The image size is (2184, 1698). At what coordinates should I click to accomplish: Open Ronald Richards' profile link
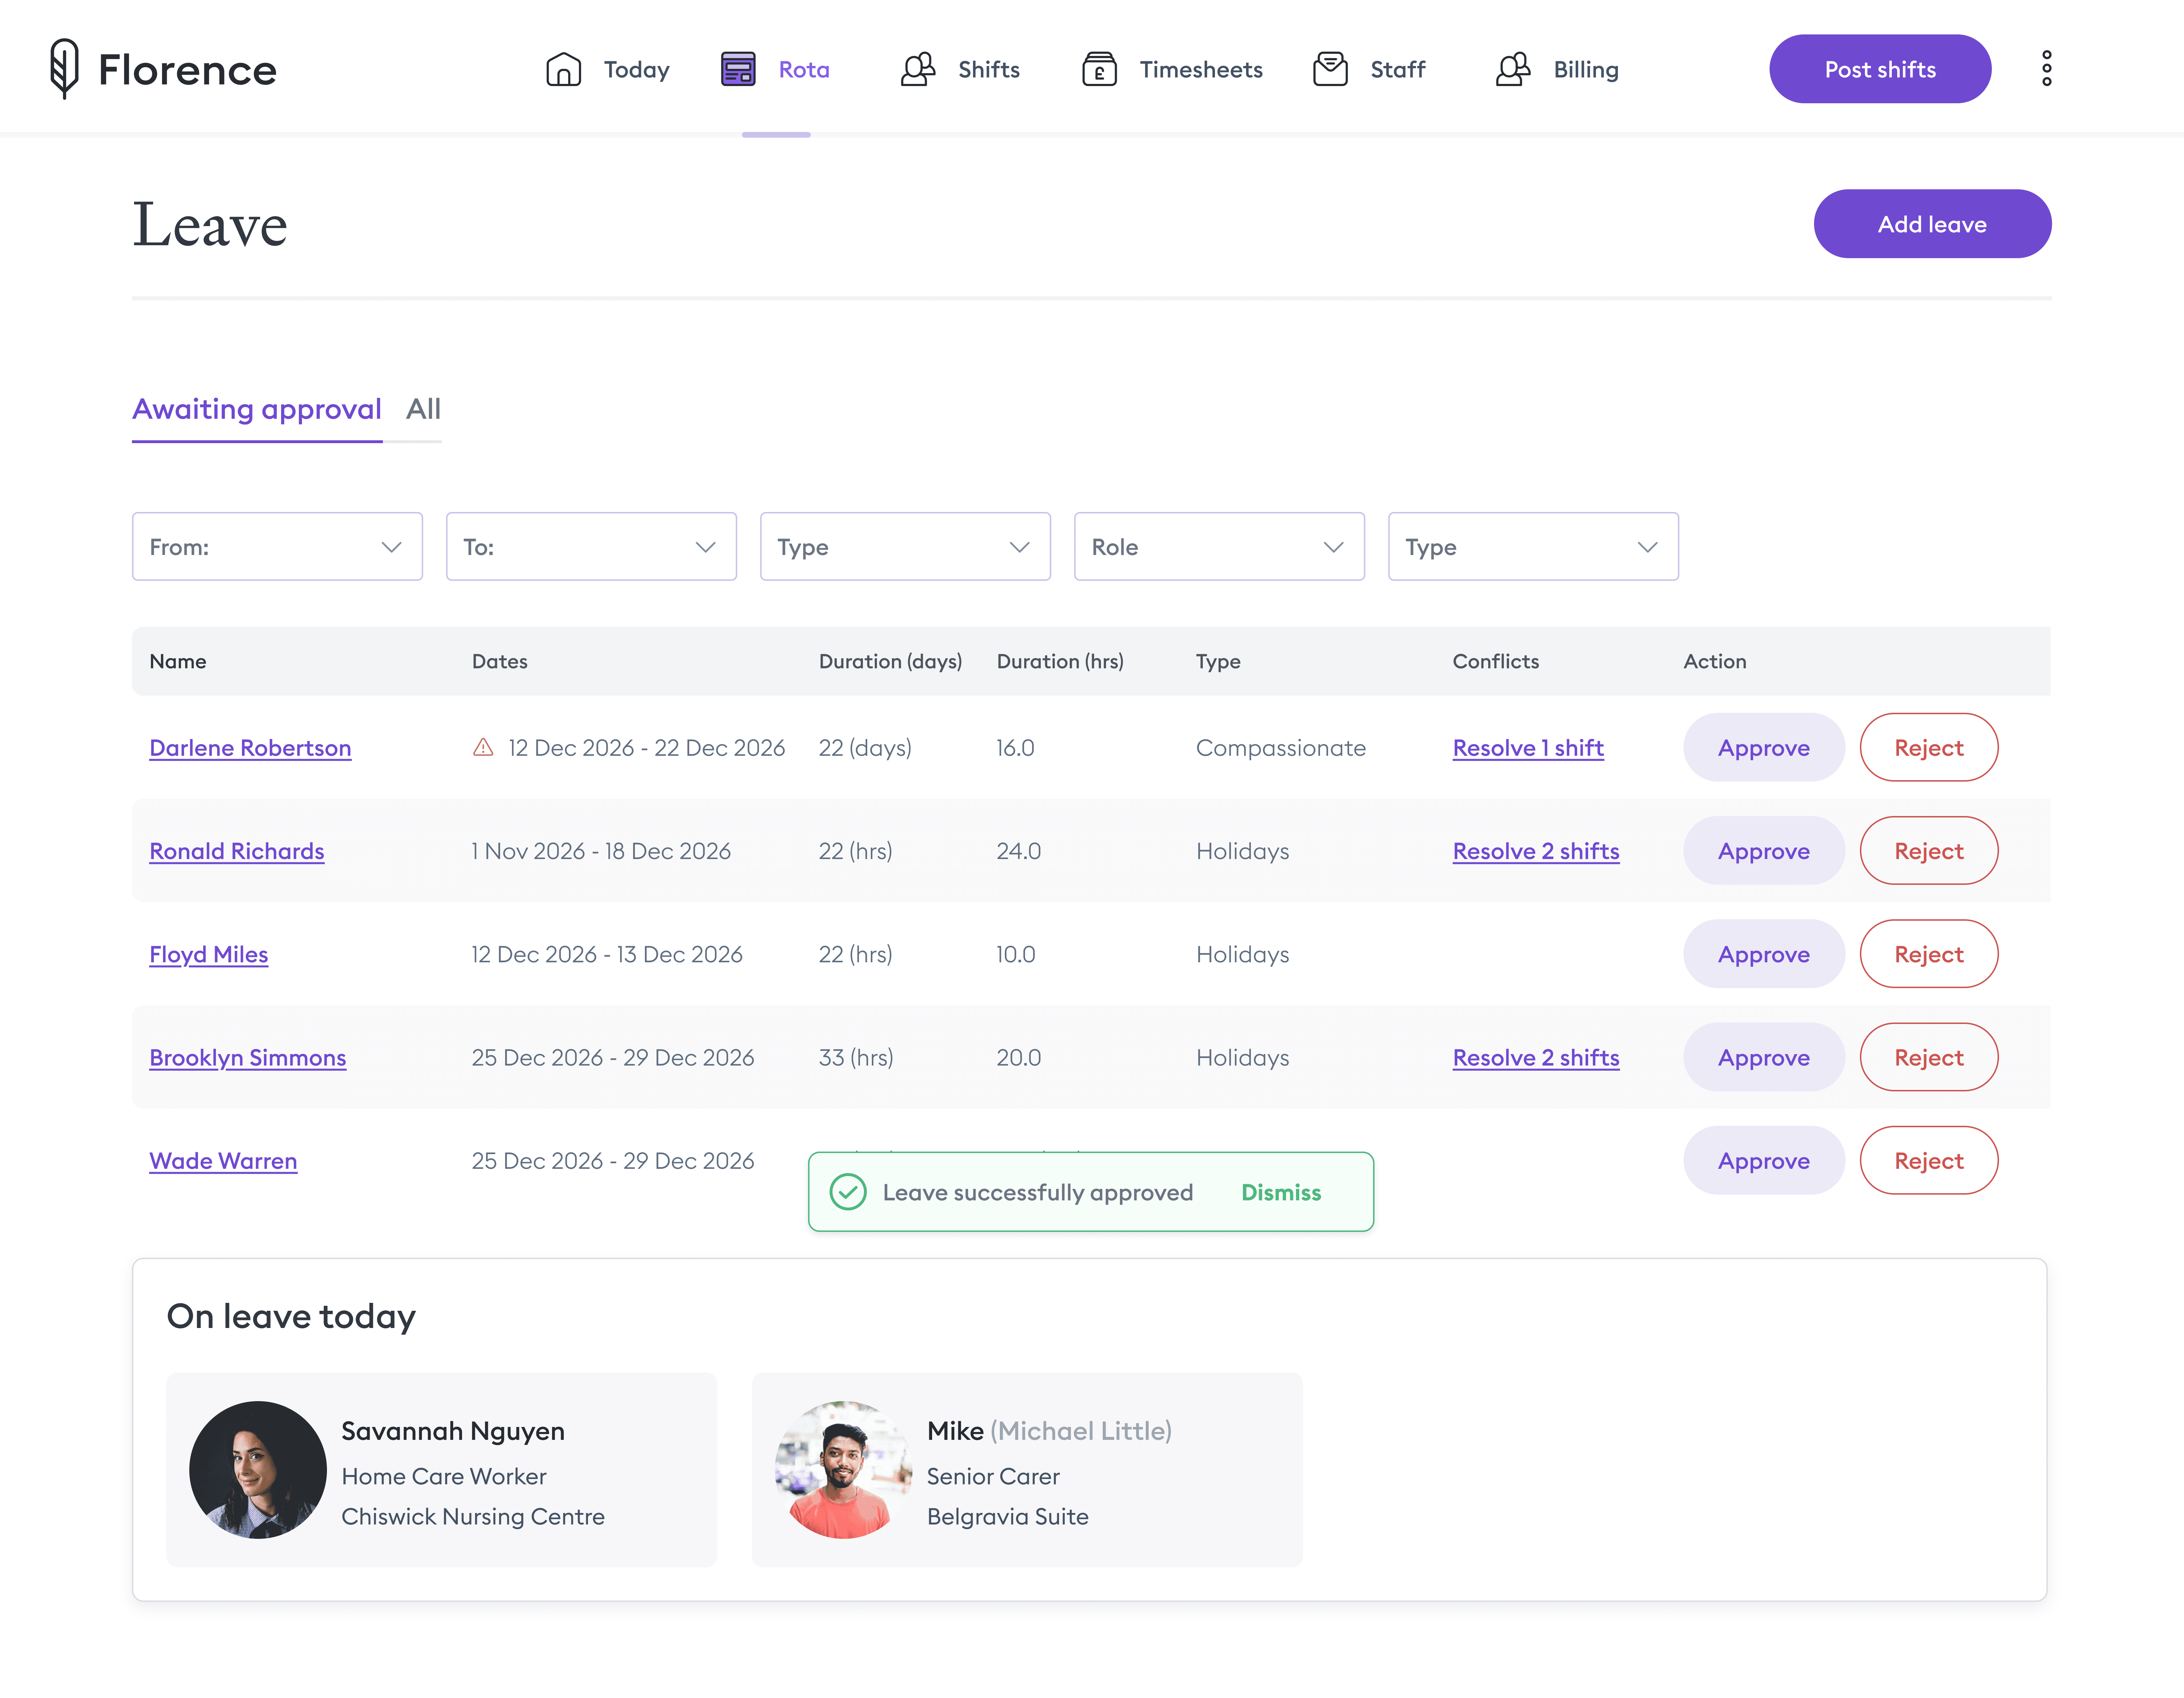237,851
